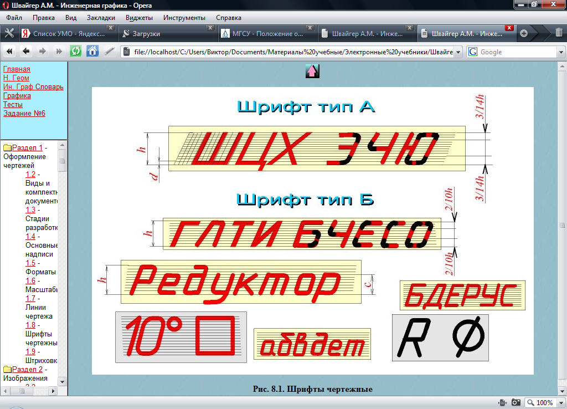Click the Forward arrow button
Image resolution: width=567 pixels, height=409 pixels.
coord(43,52)
